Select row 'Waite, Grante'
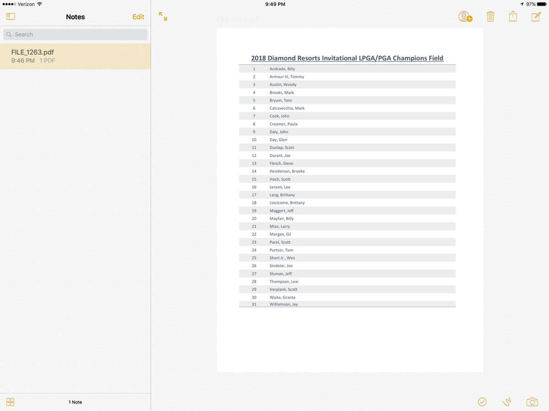Screen dimensions: 549x411 point(347,297)
